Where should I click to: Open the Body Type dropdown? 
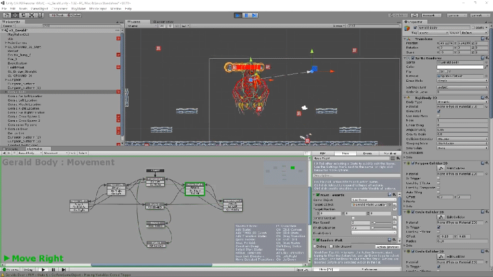tap(462, 102)
